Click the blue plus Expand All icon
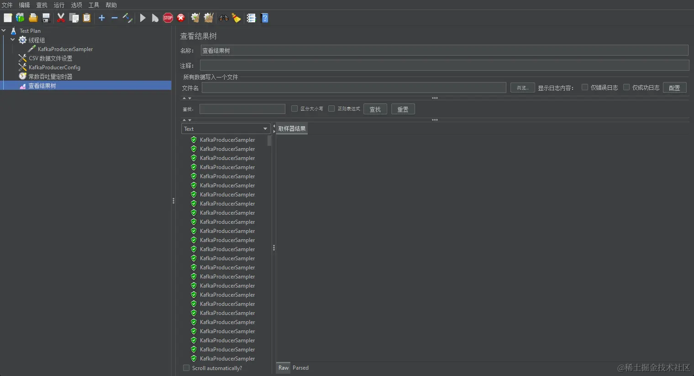The image size is (694, 376). tap(102, 18)
